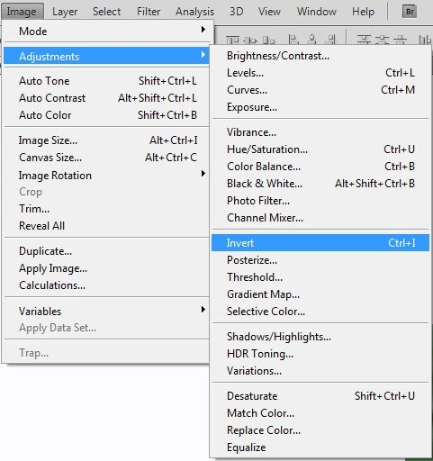Click the Distribute Bottom Edges icon
Viewport: 433px width, 461px height.
pos(400,40)
